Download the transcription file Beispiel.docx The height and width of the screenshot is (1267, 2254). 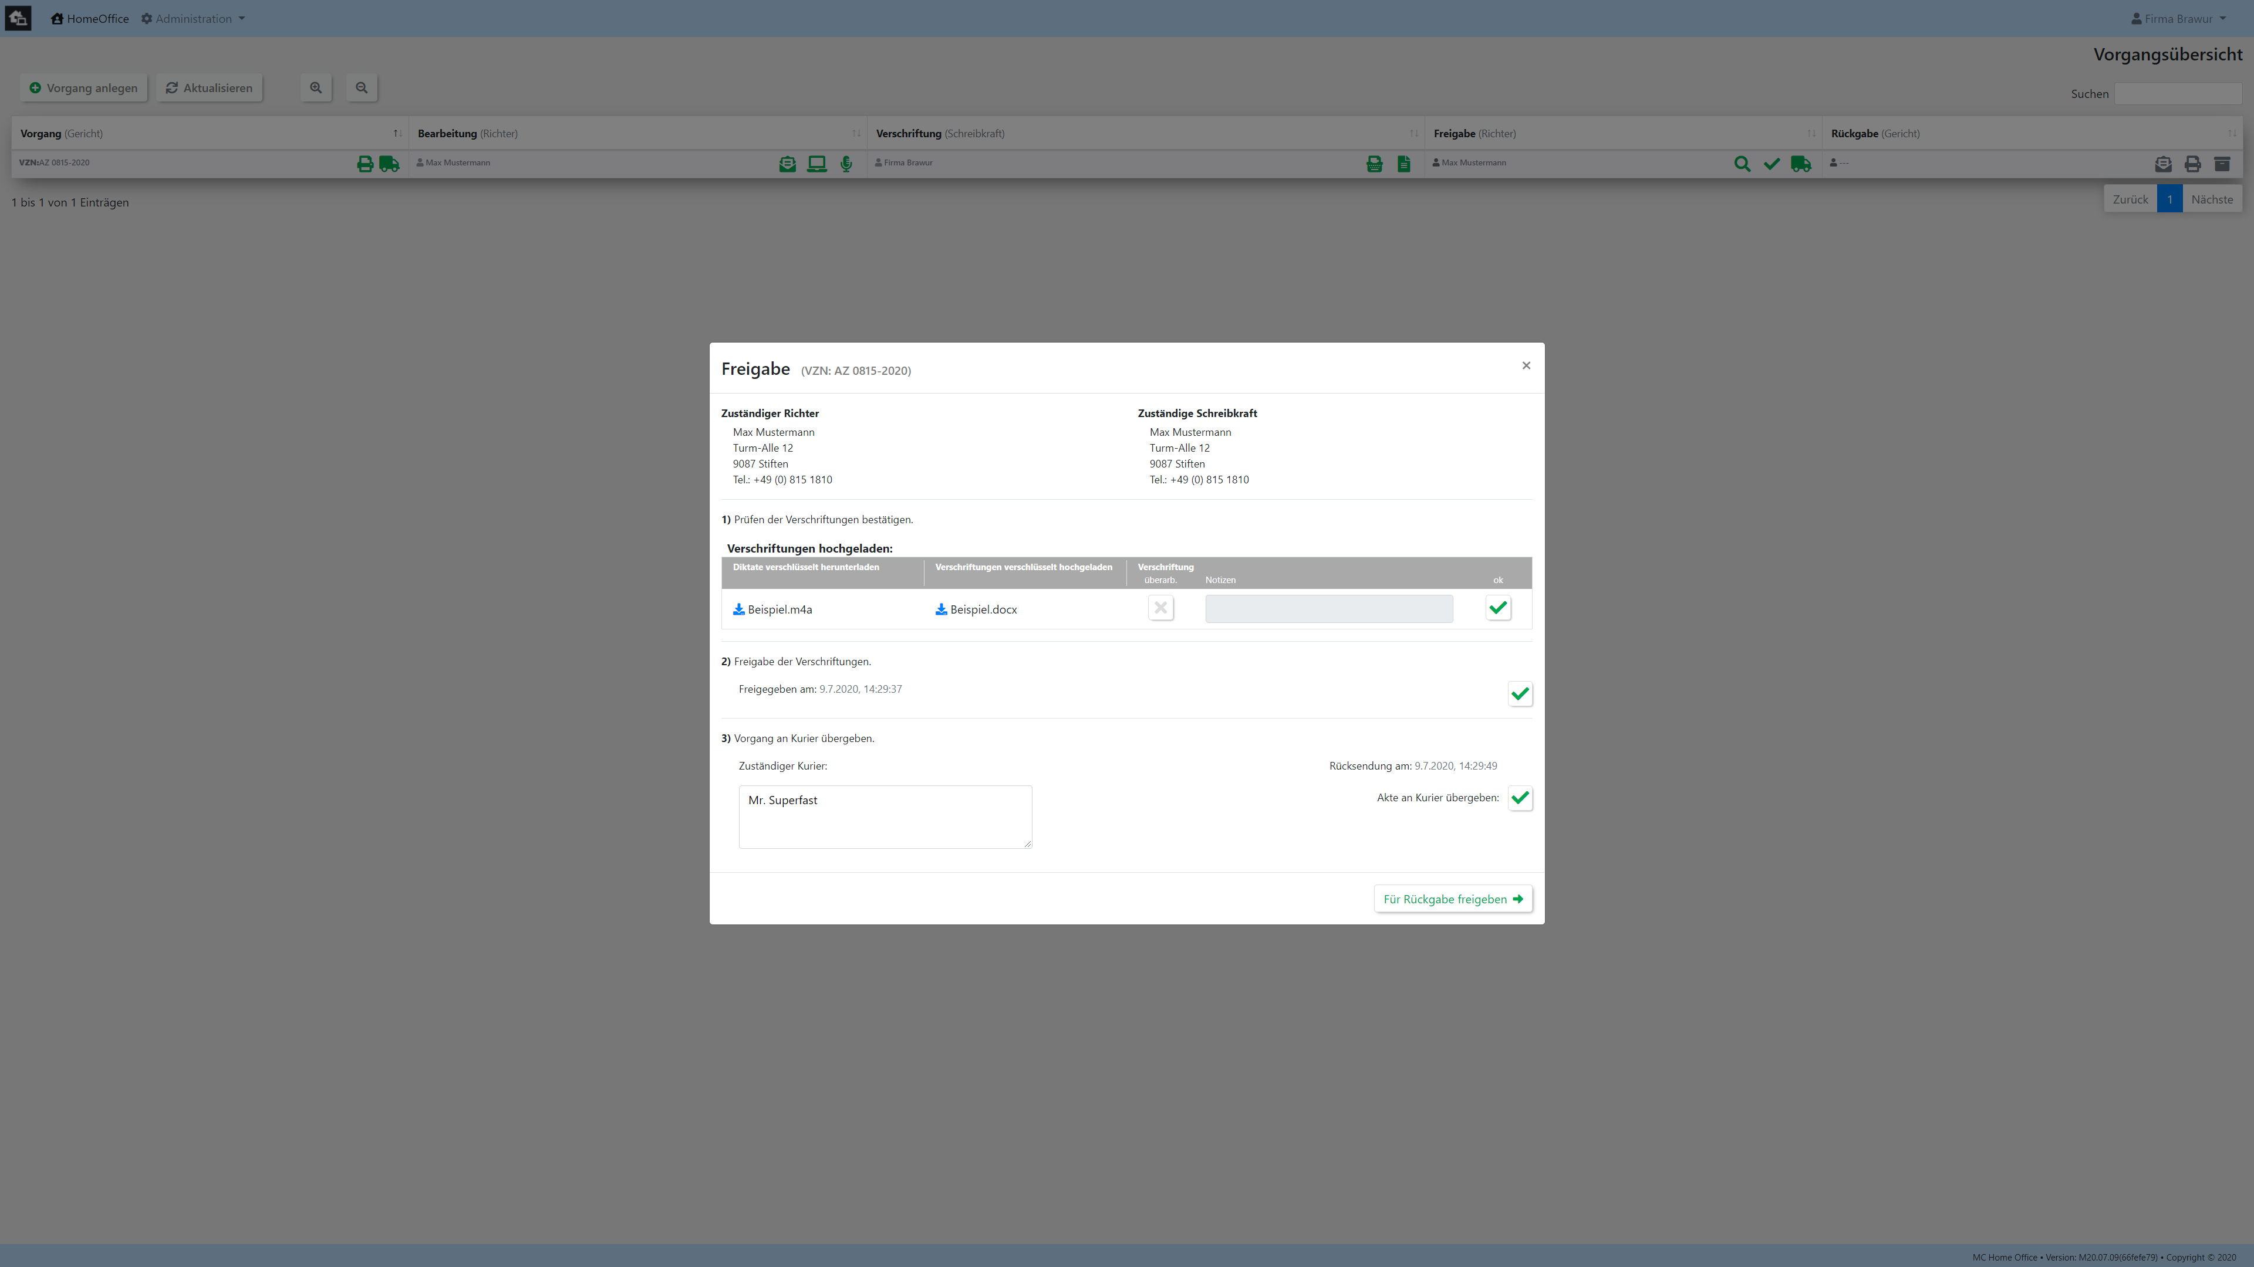tap(977, 609)
